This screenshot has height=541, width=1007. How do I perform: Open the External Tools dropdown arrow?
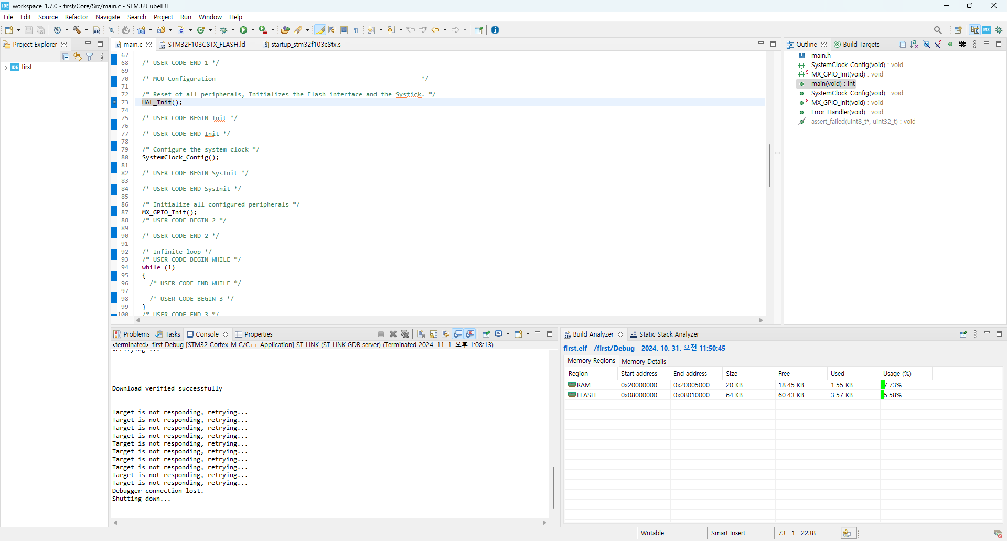[x=273, y=30]
